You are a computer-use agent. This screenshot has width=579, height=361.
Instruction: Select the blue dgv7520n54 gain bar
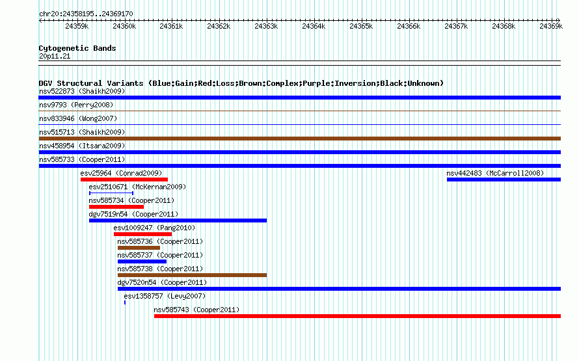(339, 289)
